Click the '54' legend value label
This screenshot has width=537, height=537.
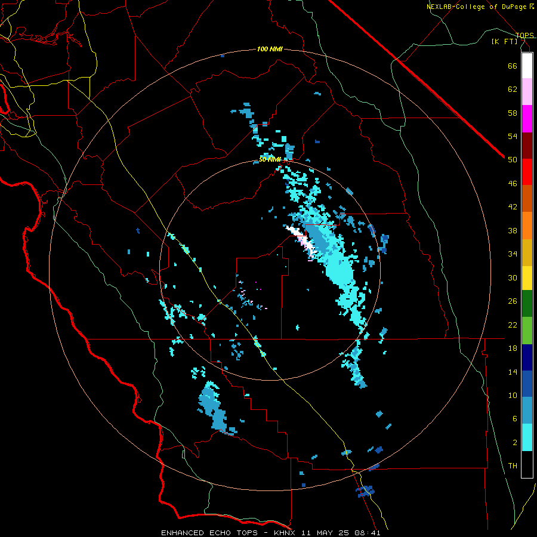click(513, 136)
